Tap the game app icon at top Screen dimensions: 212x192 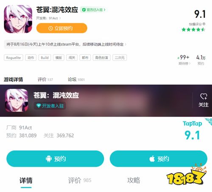(x=18, y=19)
